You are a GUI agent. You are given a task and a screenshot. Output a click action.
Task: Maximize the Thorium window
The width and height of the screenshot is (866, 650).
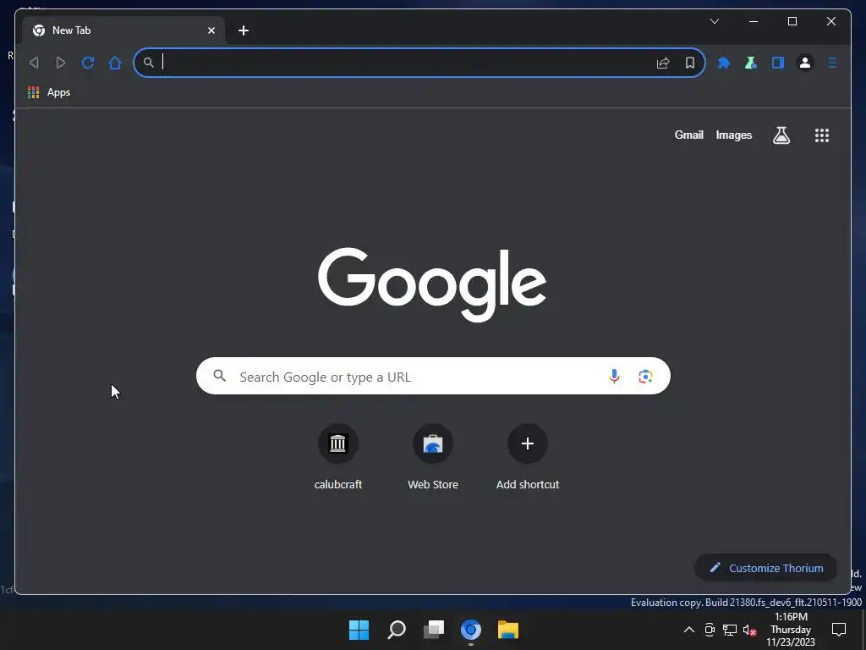click(x=792, y=21)
